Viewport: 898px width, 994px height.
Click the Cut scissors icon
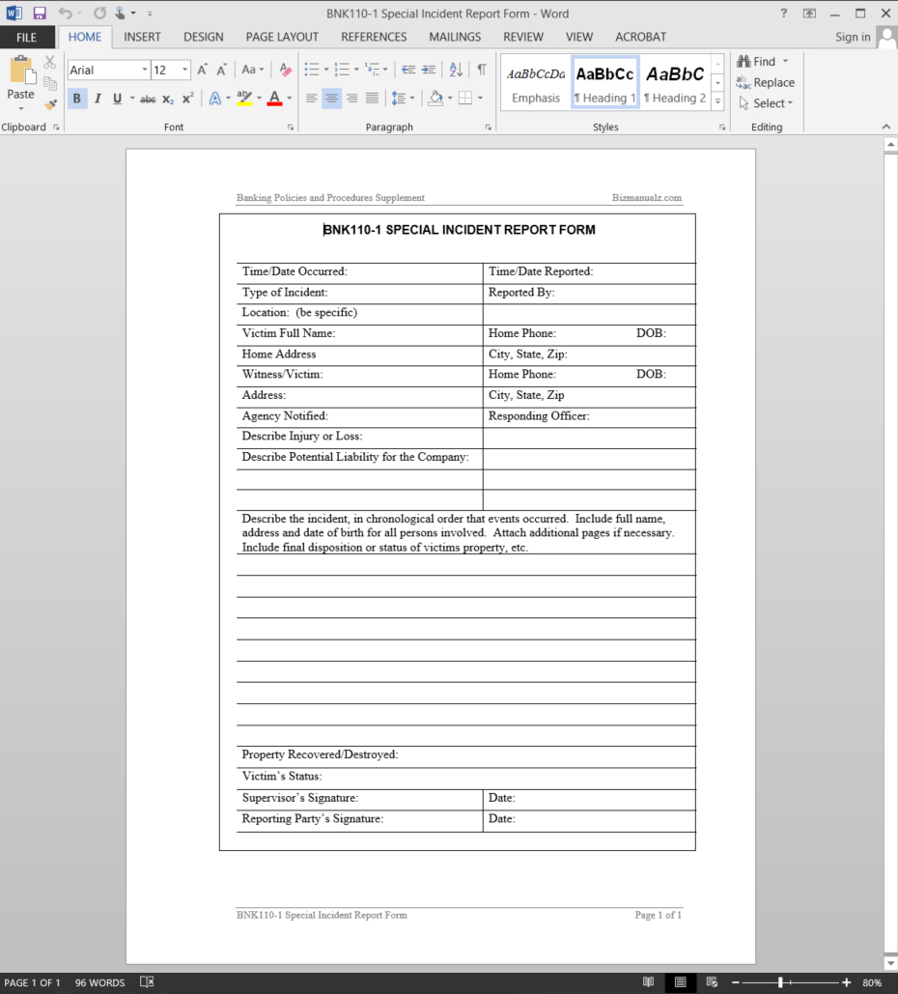click(50, 62)
